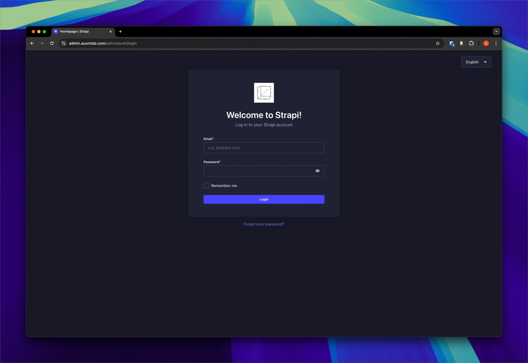Reload the Strapi login page
Viewport: 528px width, 363px height.
pos(52,43)
